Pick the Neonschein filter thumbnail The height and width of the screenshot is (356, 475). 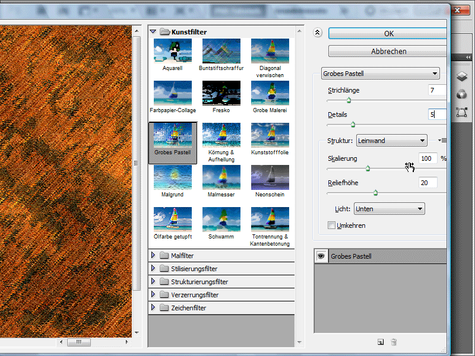pyautogui.click(x=270, y=177)
